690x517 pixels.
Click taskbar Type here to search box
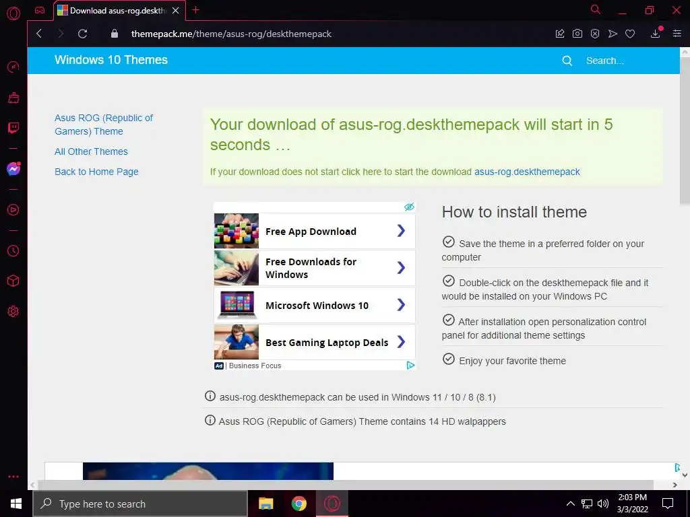point(140,504)
